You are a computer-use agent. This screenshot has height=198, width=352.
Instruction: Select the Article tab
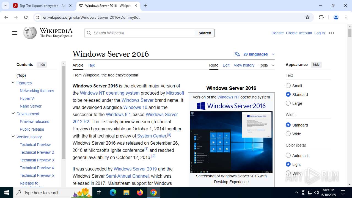[78, 65]
